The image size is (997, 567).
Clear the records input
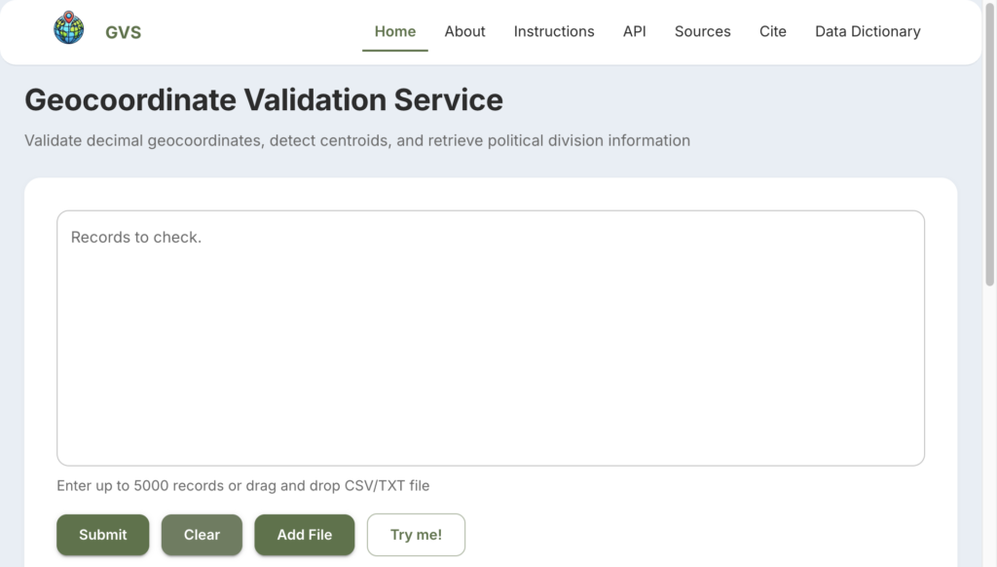pos(202,535)
